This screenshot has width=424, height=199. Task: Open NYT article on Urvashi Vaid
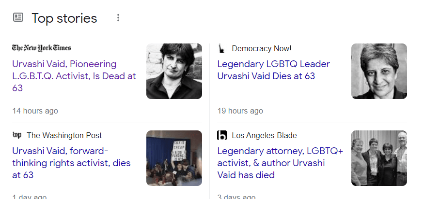click(x=74, y=76)
